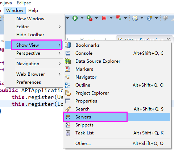This screenshot has width=174, height=150.
Task: Select the Search view entry
Action: pos(117,109)
